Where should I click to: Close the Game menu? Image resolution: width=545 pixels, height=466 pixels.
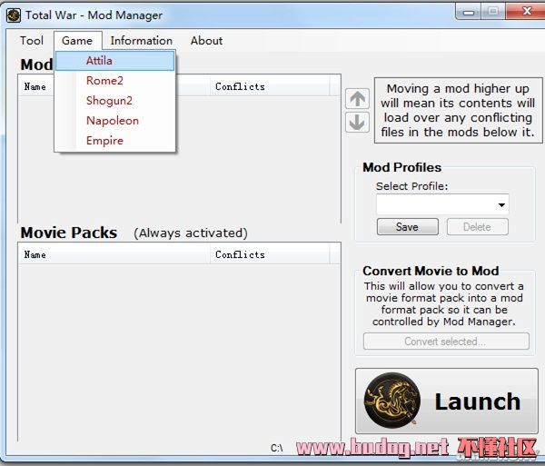pyautogui.click(x=77, y=41)
